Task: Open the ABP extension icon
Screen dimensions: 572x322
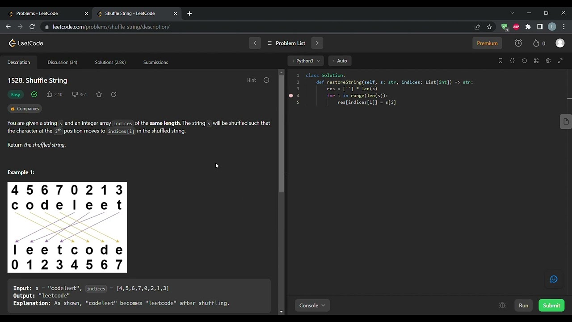Action: [516, 27]
